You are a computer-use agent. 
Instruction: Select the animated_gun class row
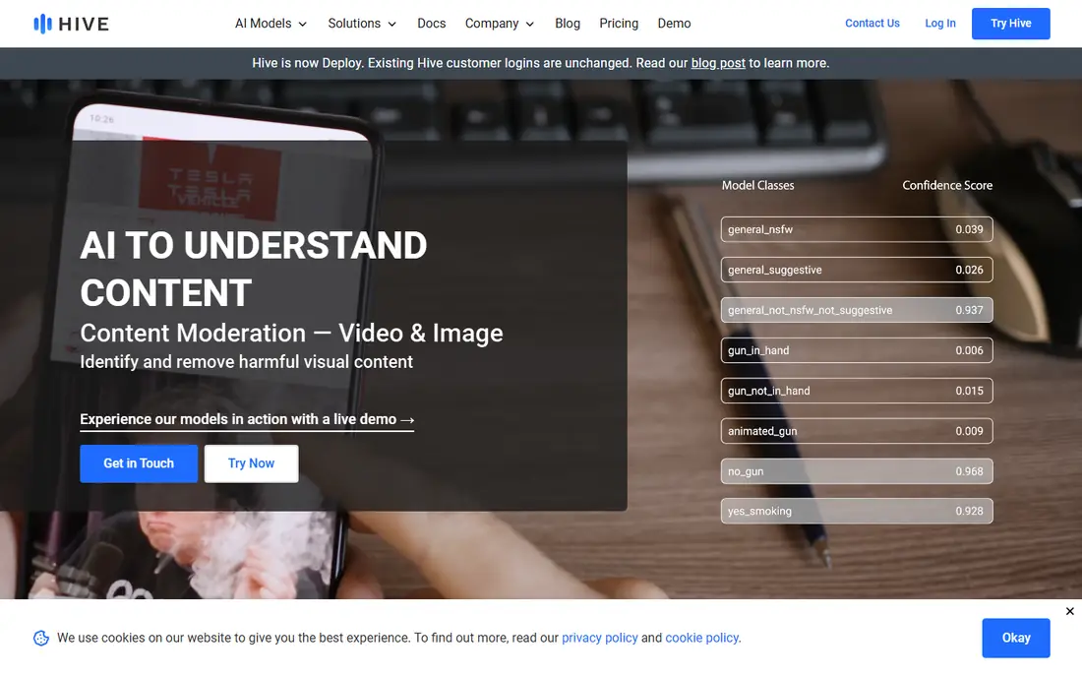tap(857, 431)
